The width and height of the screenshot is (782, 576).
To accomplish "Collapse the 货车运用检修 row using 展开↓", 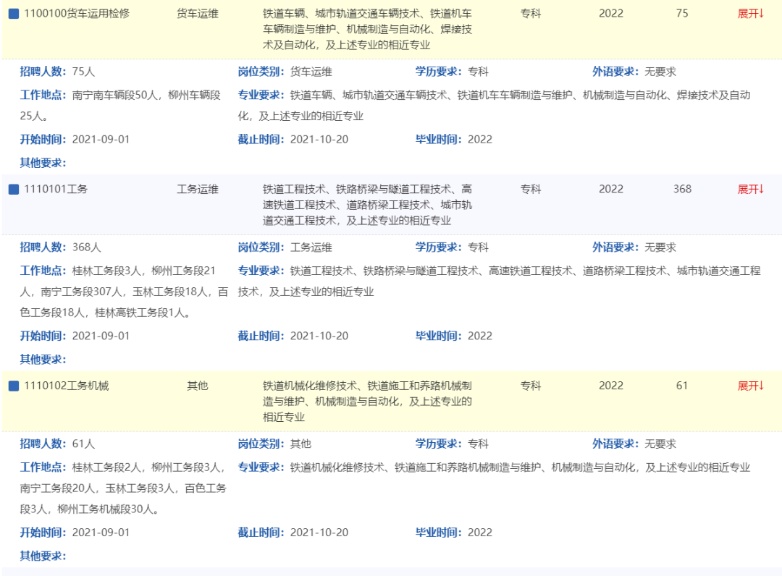I will (x=750, y=14).
